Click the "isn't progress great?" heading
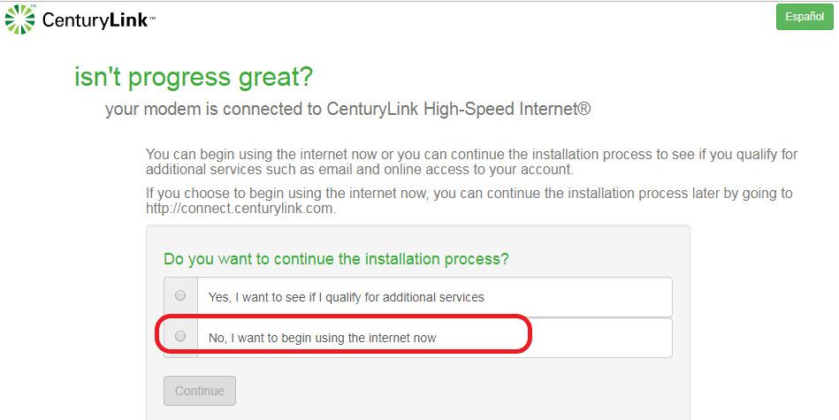 [x=193, y=78]
